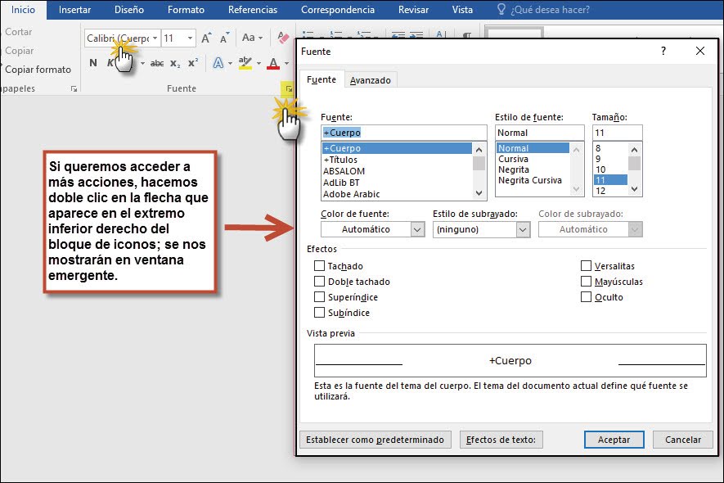Check the Versalitas option
724x483 pixels.
586,265
